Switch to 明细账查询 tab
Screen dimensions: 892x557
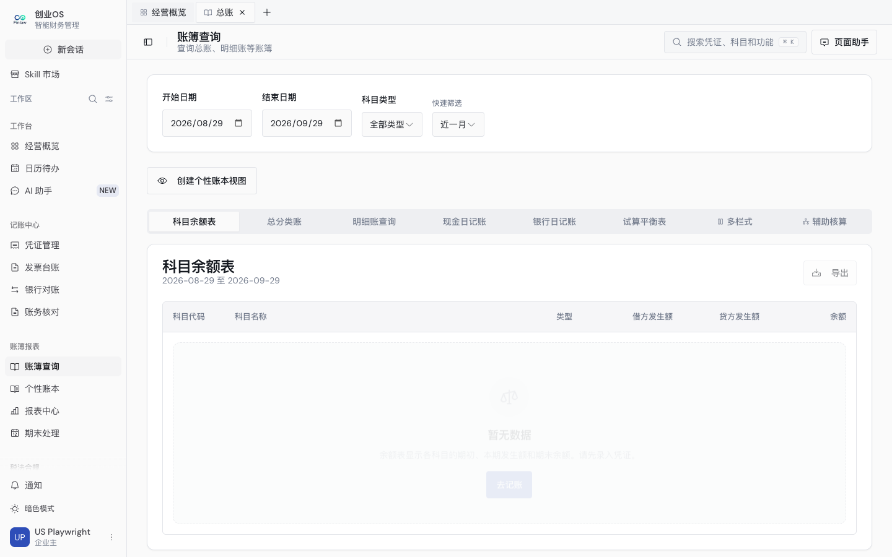point(374,222)
